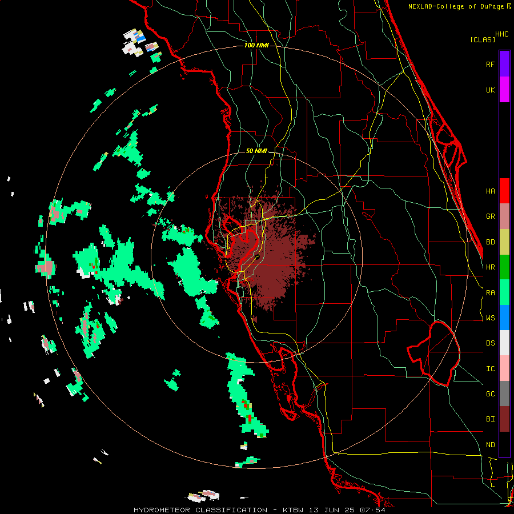Image resolution: width=514 pixels, height=514 pixels.
Task: Click the BI maroon legend swatch
Action: coord(504,419)
